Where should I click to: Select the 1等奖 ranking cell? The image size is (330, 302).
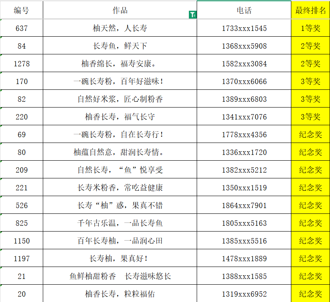(310, 28)
